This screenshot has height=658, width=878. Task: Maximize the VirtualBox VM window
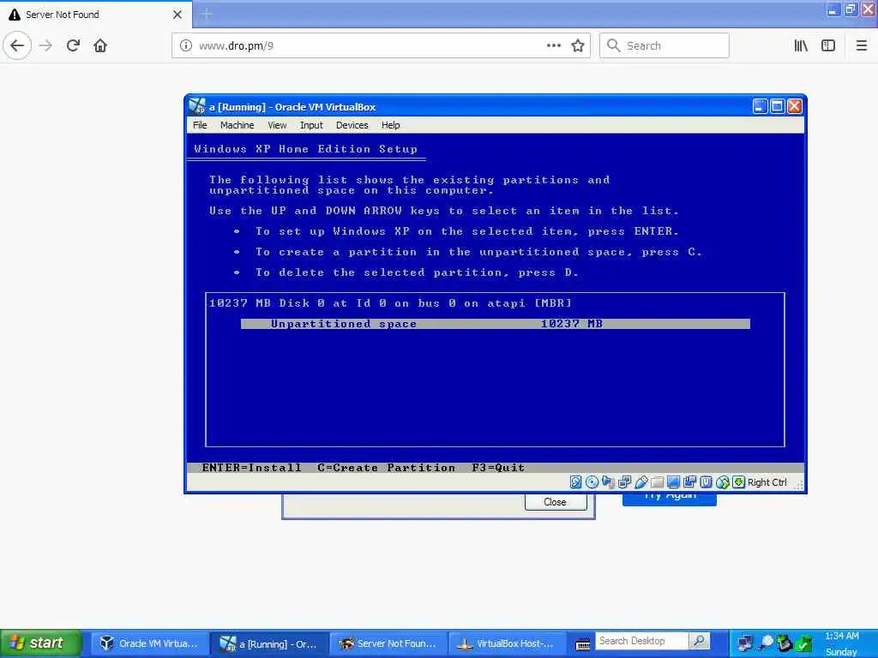pos(777,106)
